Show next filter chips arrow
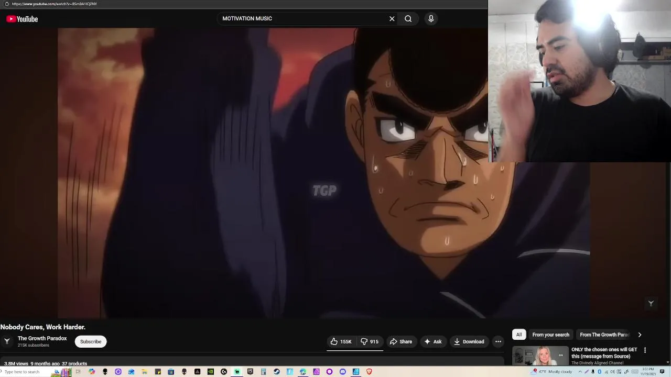This screenshot has height=377, width=671. pos(640,335)
